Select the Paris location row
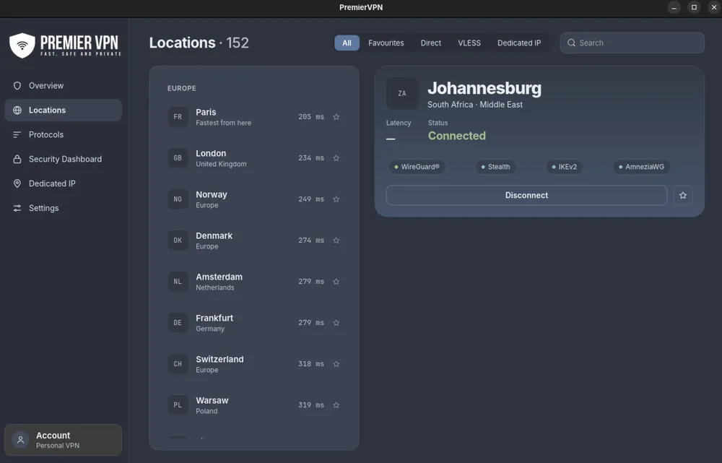722x463 pixels. 254,117
